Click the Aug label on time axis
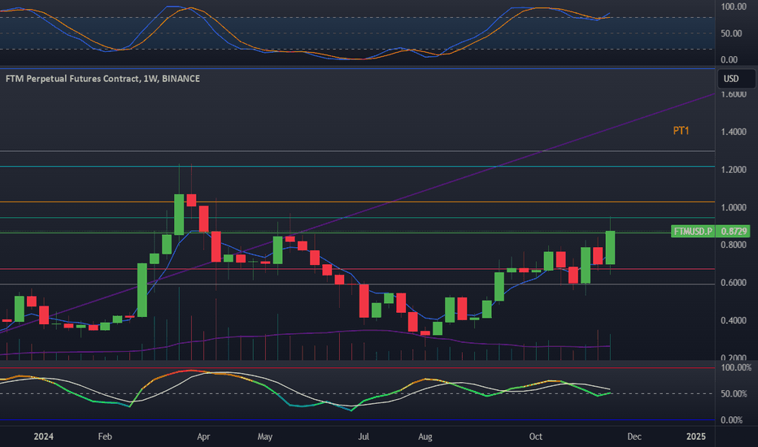758x447 pixels. (x=425, y=436)
